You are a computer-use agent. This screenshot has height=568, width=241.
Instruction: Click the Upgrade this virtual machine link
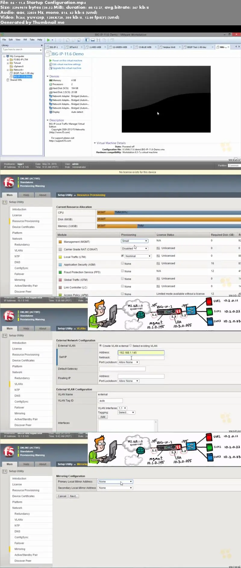[x=67, y=68]
